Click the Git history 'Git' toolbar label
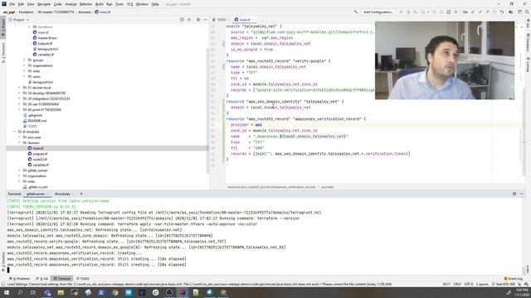 (x=465, y=12)
